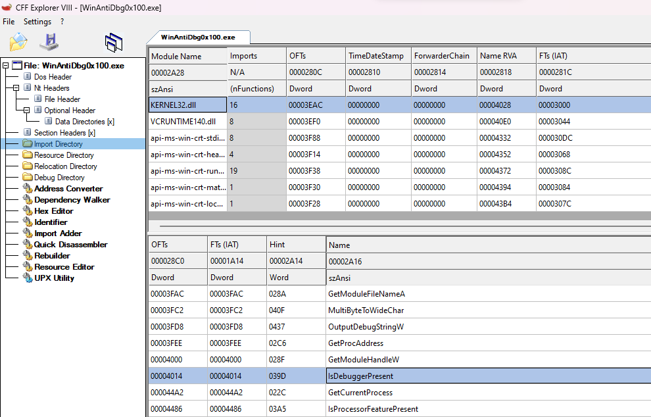Open the File menu
This screenshot has height=417, width=651.
tap(9, 22)
